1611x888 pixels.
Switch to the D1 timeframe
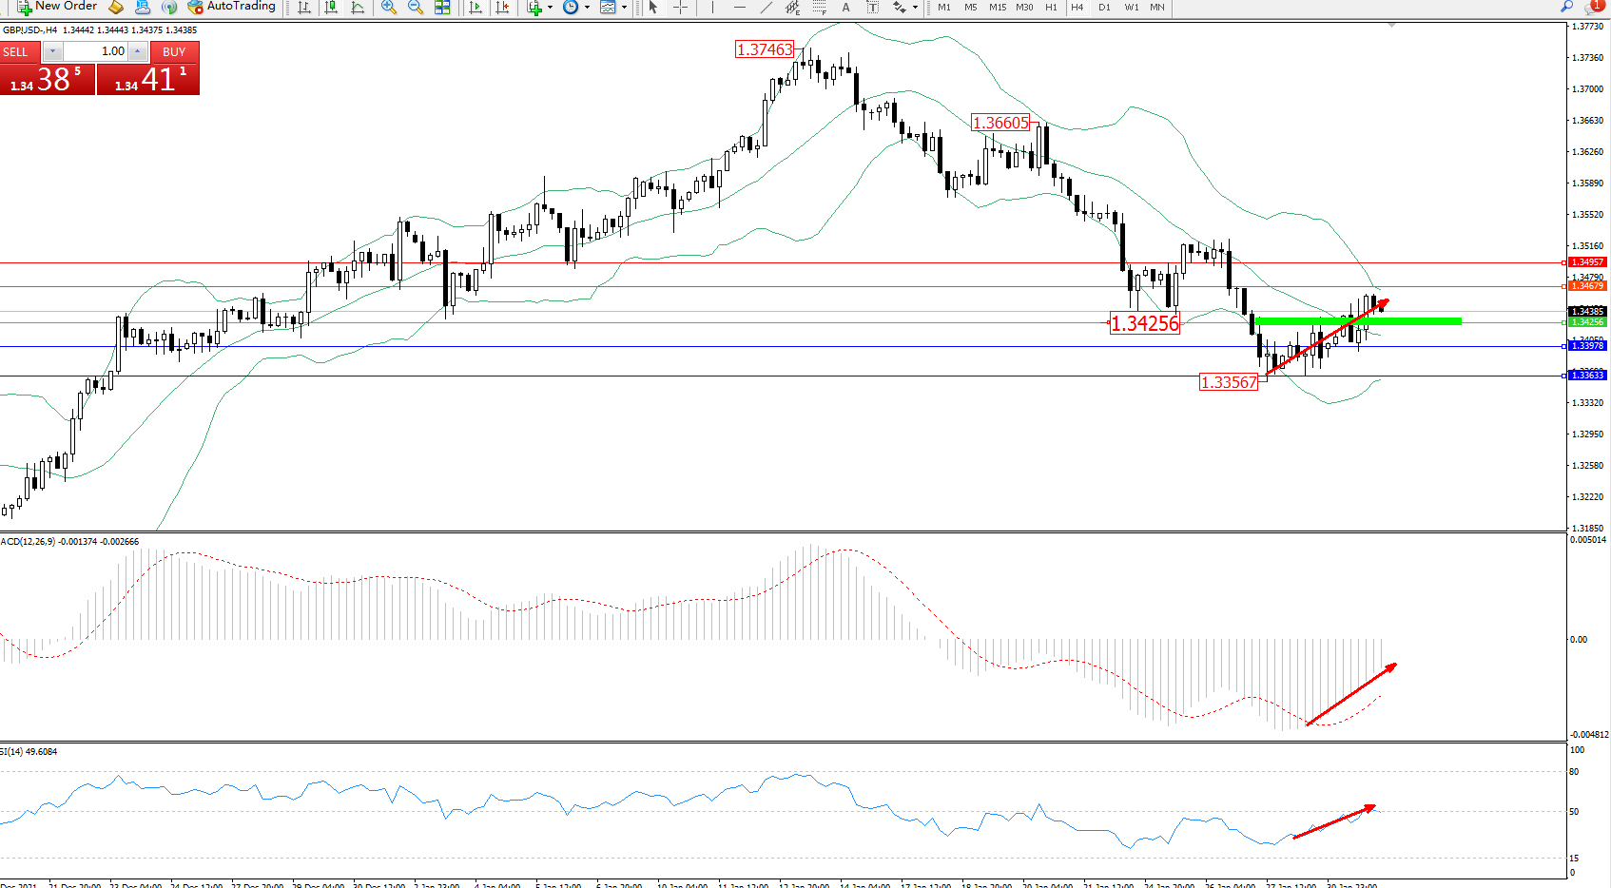point(1104,7)
